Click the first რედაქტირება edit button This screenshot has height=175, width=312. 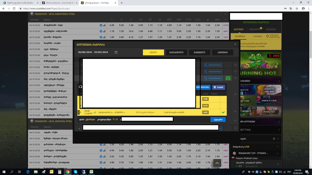[x=213, y=65]
